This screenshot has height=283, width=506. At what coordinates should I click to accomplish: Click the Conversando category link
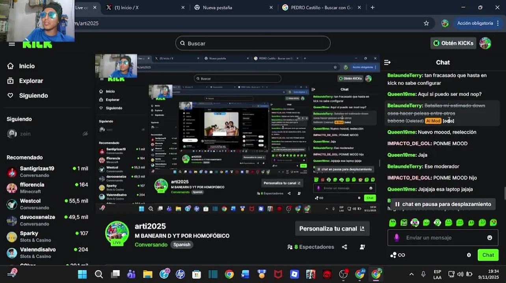pos(151,244)
